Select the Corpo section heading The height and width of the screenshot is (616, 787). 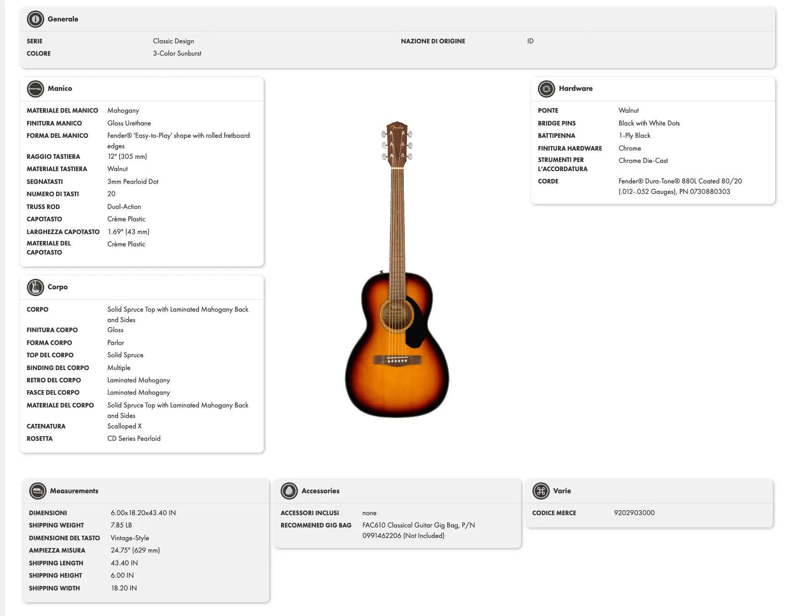tap(57, 287)
